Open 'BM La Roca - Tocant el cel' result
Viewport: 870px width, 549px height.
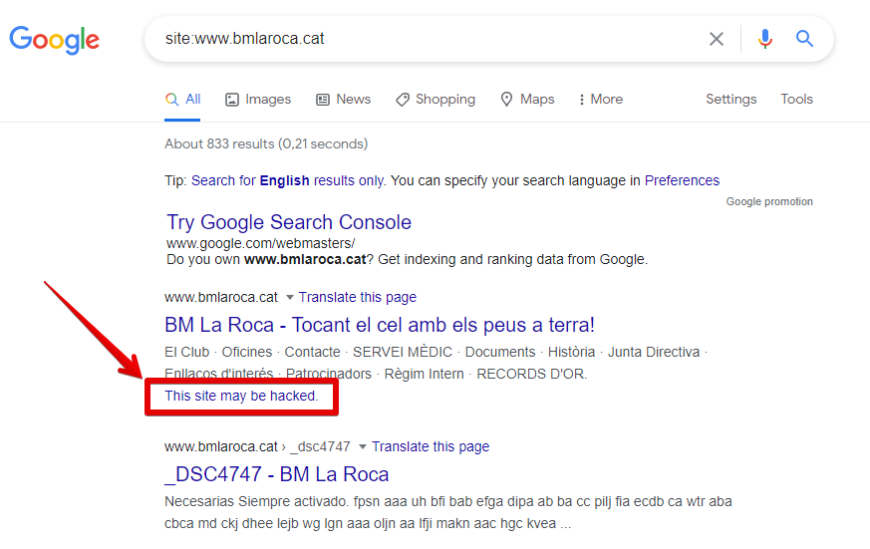(380, 325)
